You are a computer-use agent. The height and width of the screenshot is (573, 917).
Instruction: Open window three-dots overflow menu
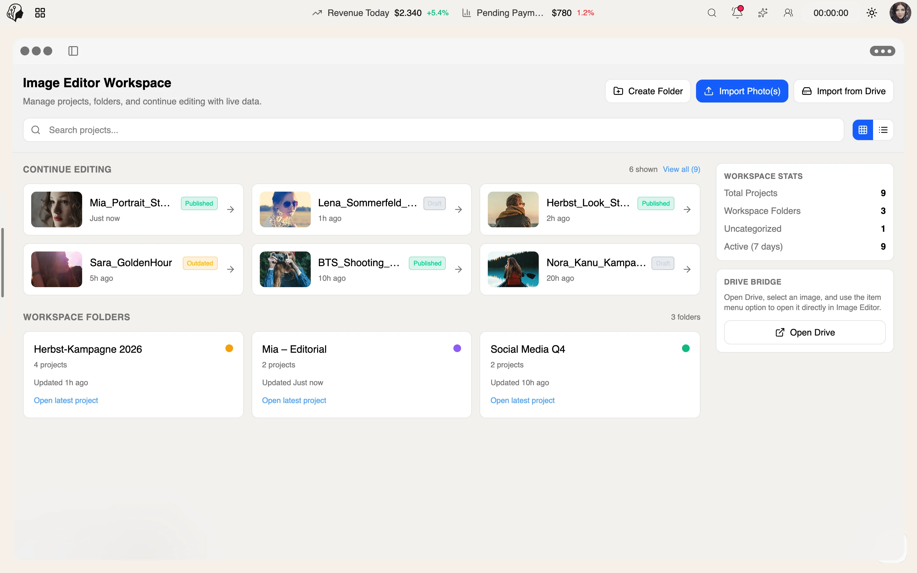pyautogui.click(x=882, y=51)
